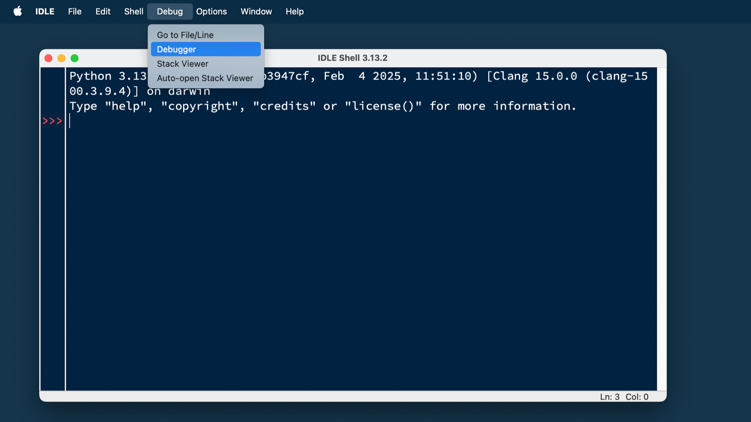This screenshot has width=751, height=422.
Task: Click the red shell prompt arrows
Action: [x=52, y=121]
